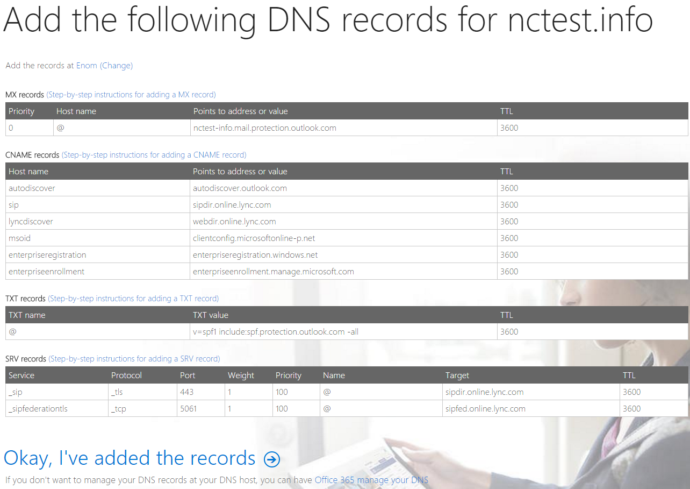Click the Office 365 manage your DNS link
690x489 pixels.
372,480
